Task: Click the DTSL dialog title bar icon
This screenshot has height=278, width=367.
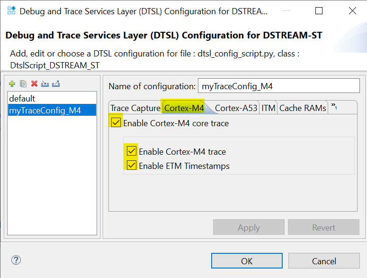Action: pyautogui.click(x=11, y=10)
